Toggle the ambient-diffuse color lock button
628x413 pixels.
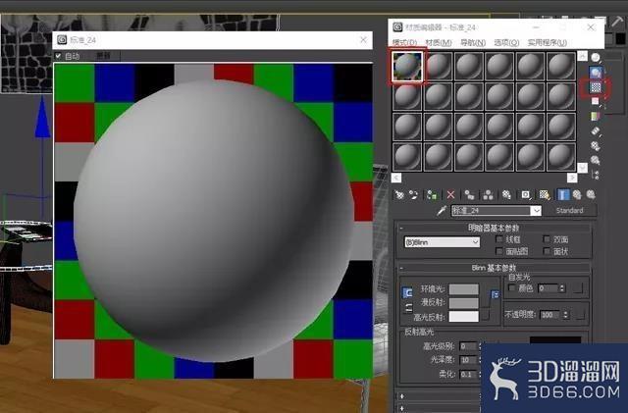pyautogui.click(x=407, y=292)
